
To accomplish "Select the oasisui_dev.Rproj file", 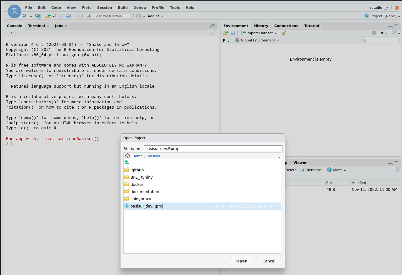I will point(202,206).
